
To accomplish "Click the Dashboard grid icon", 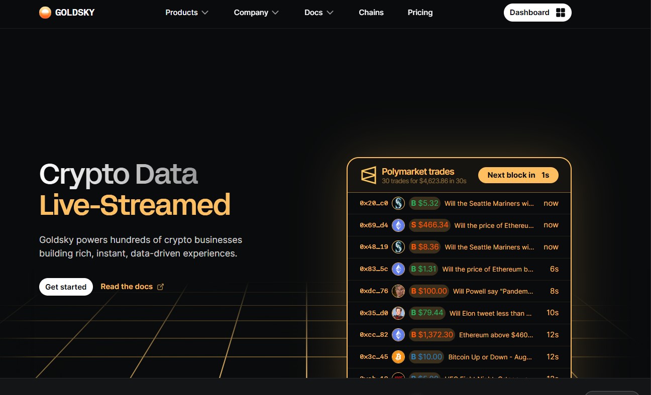I will (561, 13).
